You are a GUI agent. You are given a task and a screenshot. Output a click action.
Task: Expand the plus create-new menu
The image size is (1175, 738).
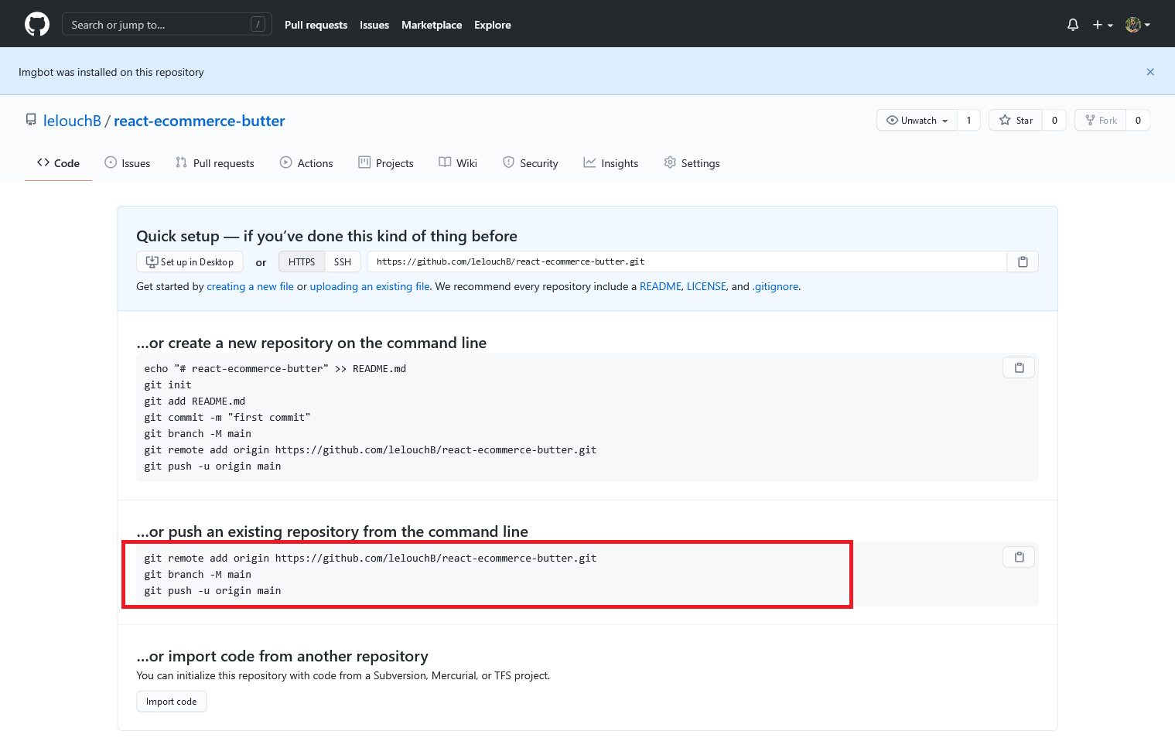[x=1102, y=25]
